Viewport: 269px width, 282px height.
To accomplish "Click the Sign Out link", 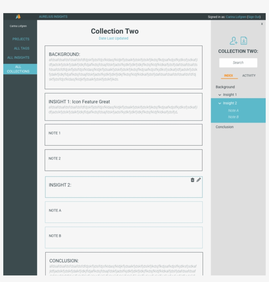I will pyautogui.click(x=254, y=17).
